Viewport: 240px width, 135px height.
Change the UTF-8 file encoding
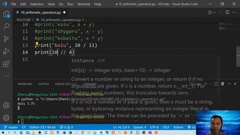coord(154,127)
